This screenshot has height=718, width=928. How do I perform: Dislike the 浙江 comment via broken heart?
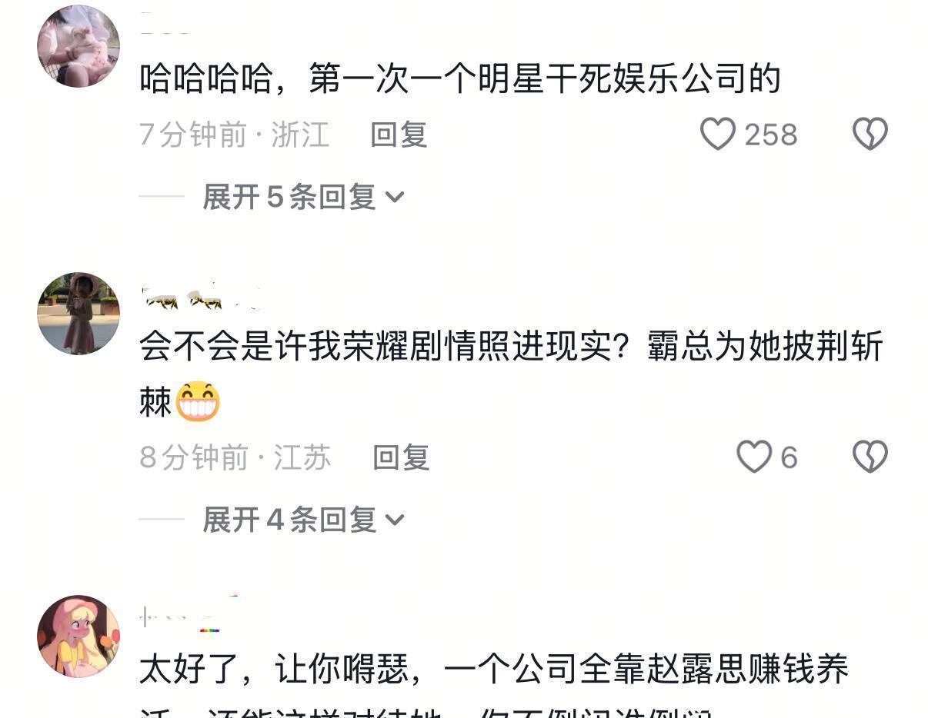coord(870,135)
